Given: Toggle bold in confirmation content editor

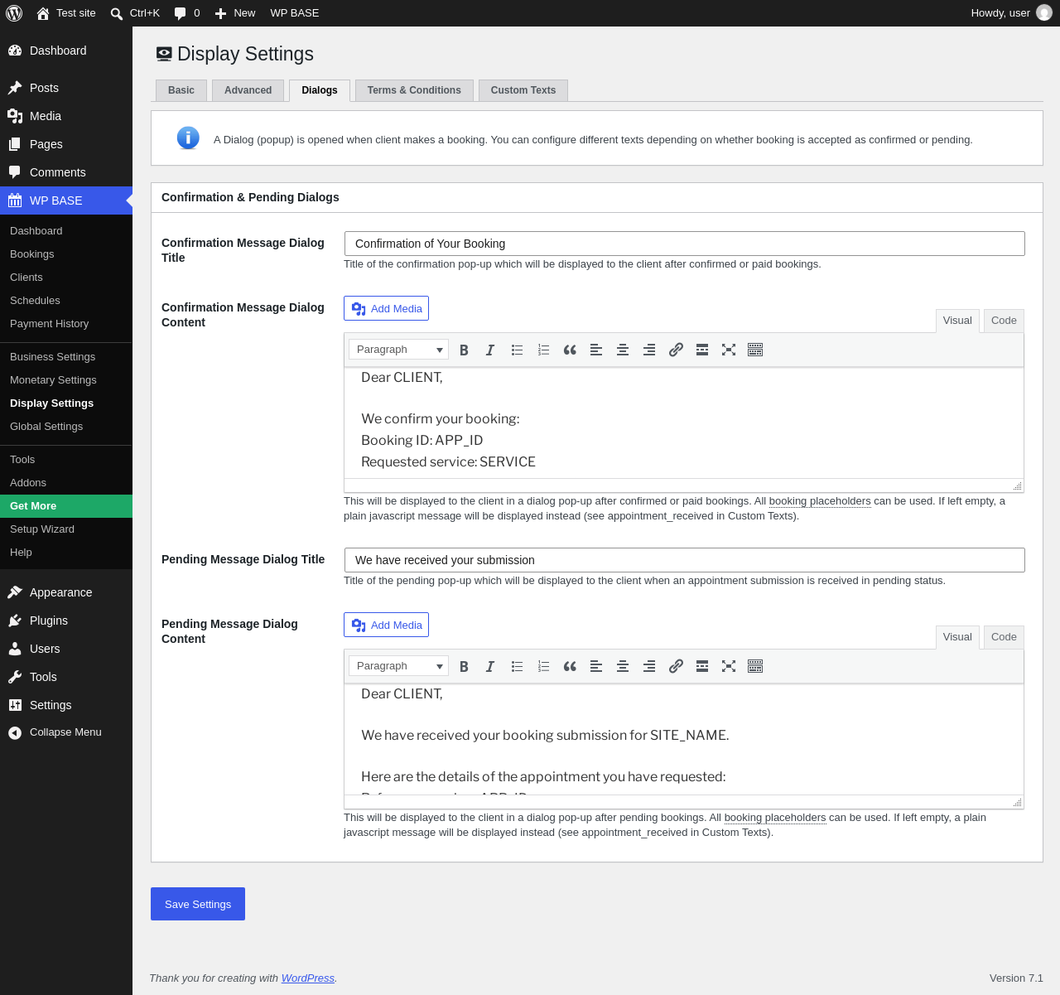Looking at the screenshot, I should pos(464,350).
